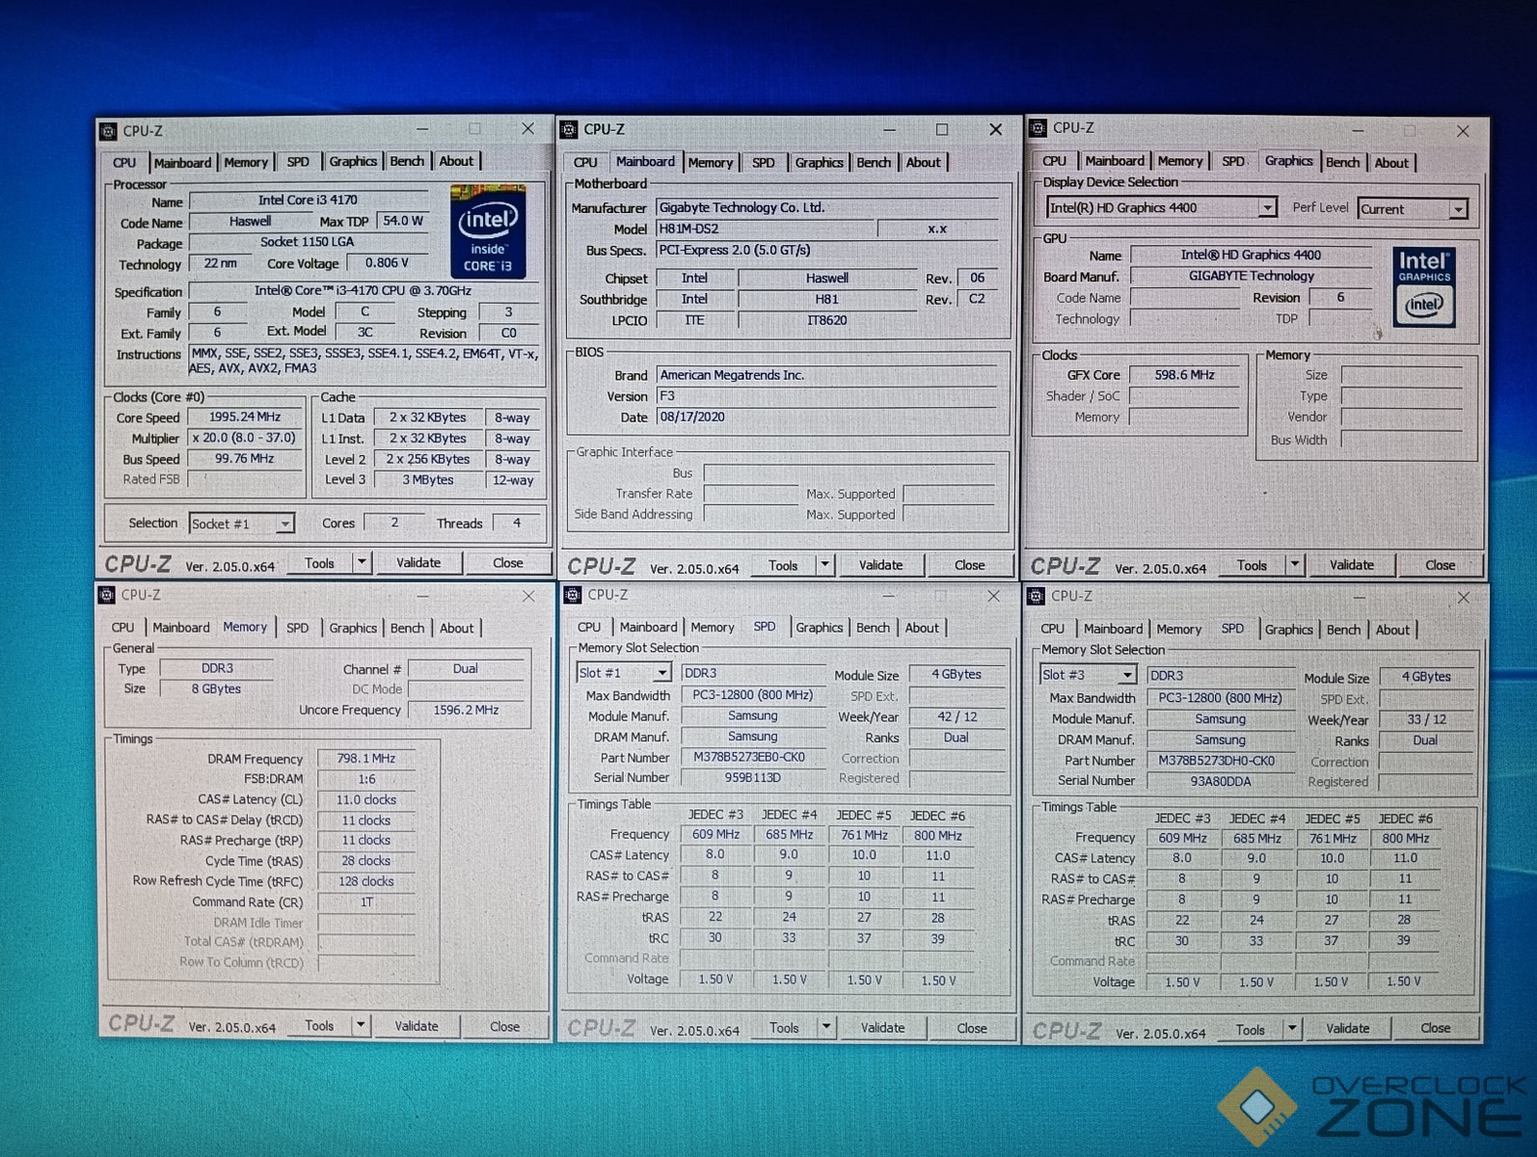Click the Multiplier x 20.0 (8.0 - 37.0) value

pyautogui.click(x=245, y=438)
